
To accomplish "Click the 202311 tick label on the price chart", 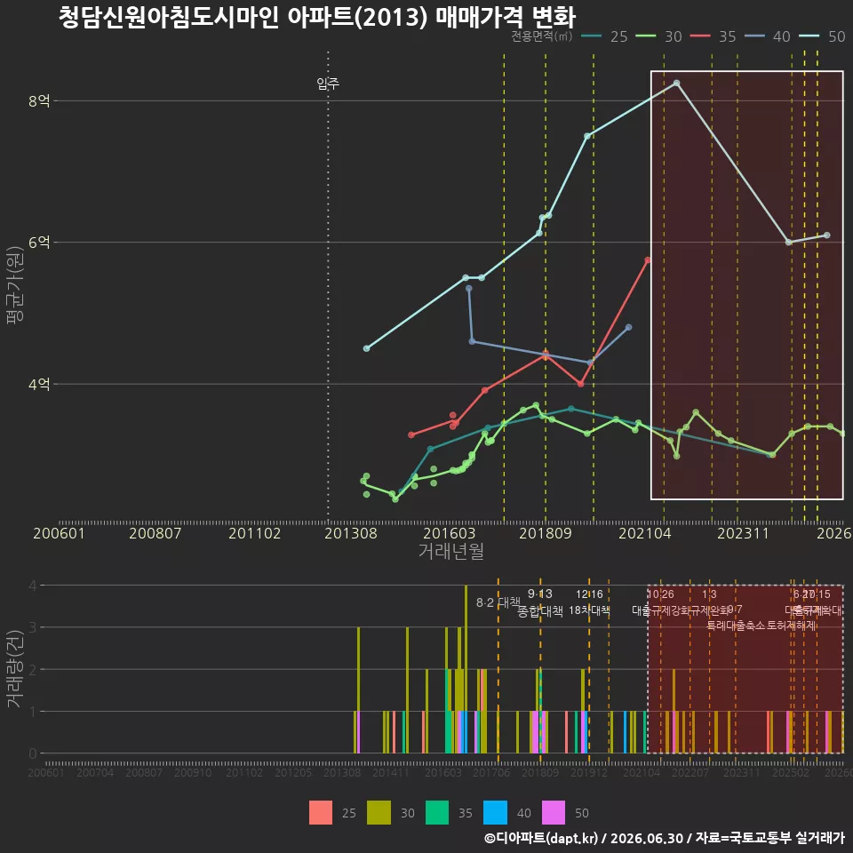I will point(743,533).
